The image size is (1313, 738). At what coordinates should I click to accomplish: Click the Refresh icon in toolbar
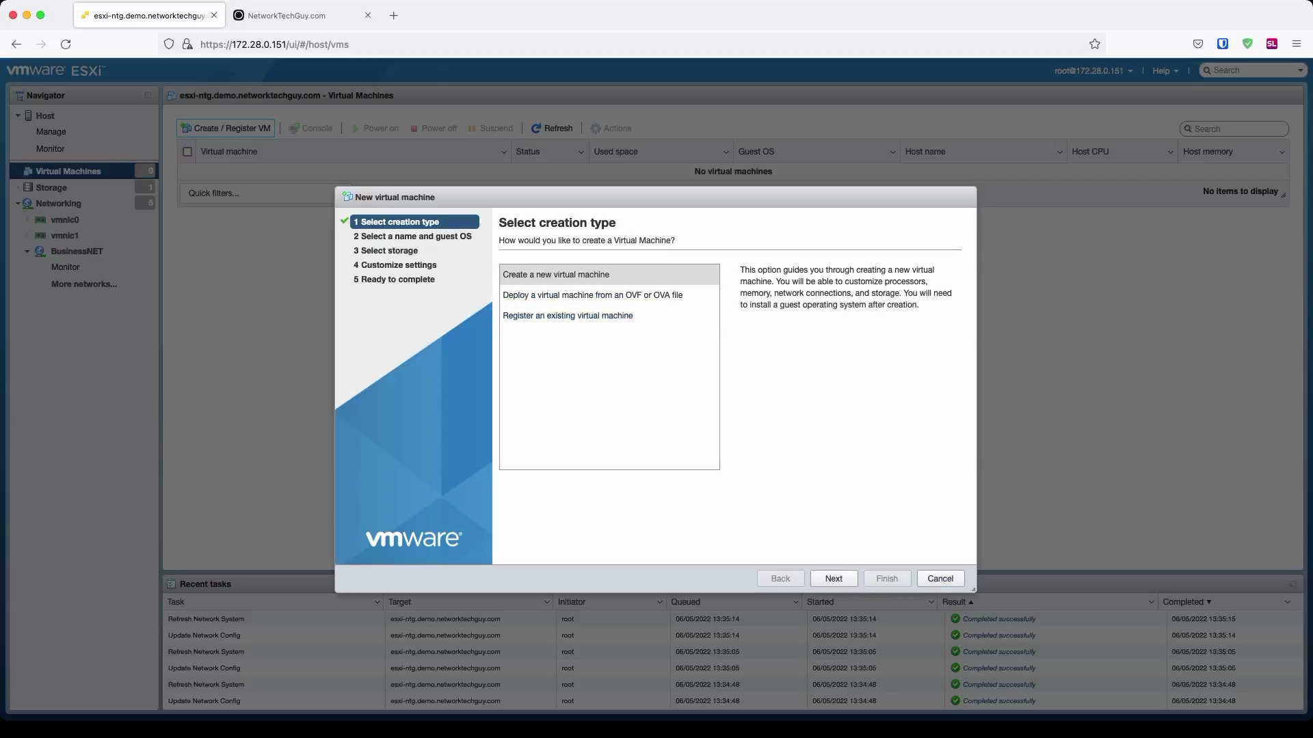pos(536,128)
